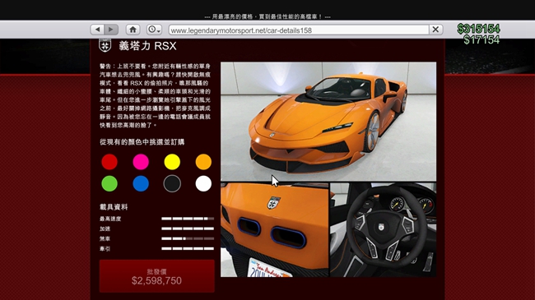Click the top speed stat bar
Viewport: 535px width, 300px height.
coord(188,219)
